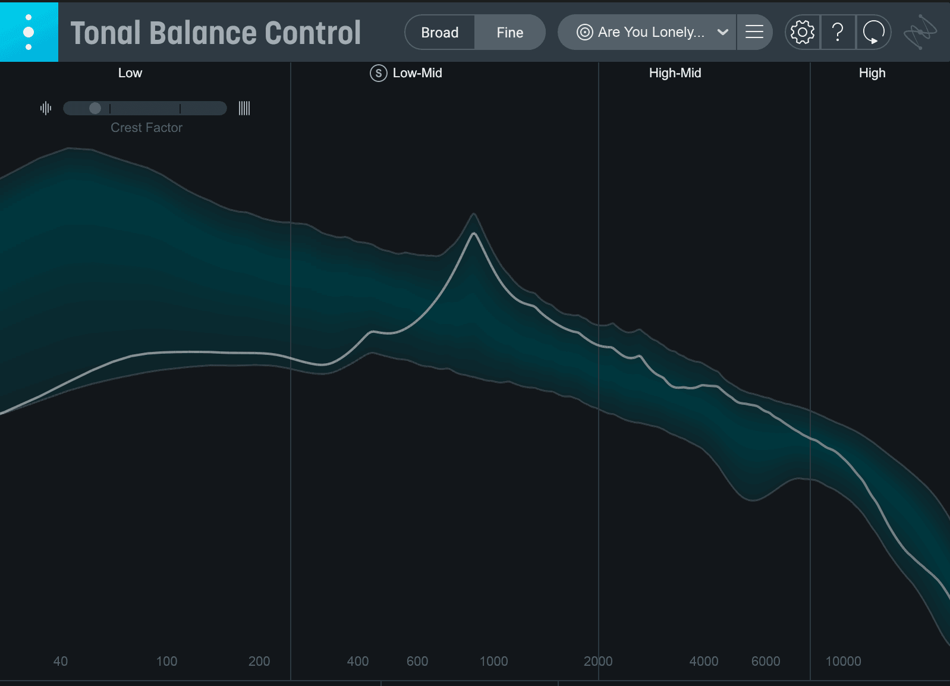Click the spectrum curve peak near 1000 Hz

474,234
